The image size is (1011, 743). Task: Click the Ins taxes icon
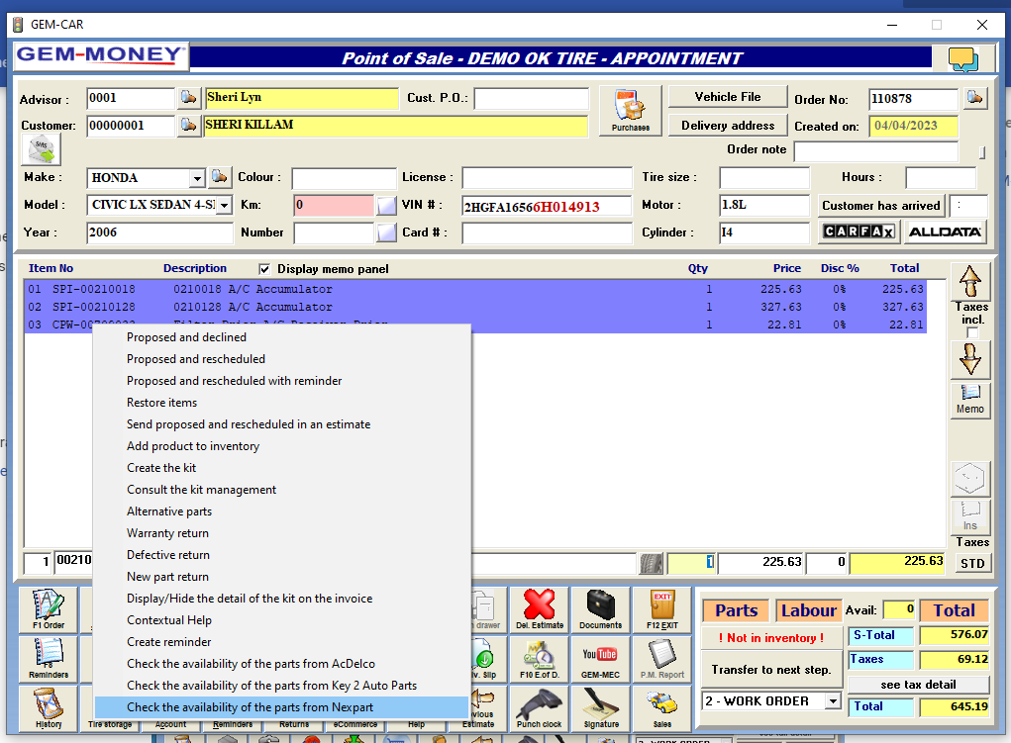(970, 516)
